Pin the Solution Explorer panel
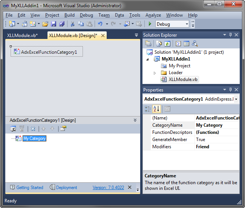The width and height of the screenshot is (245, 208). 230,35
